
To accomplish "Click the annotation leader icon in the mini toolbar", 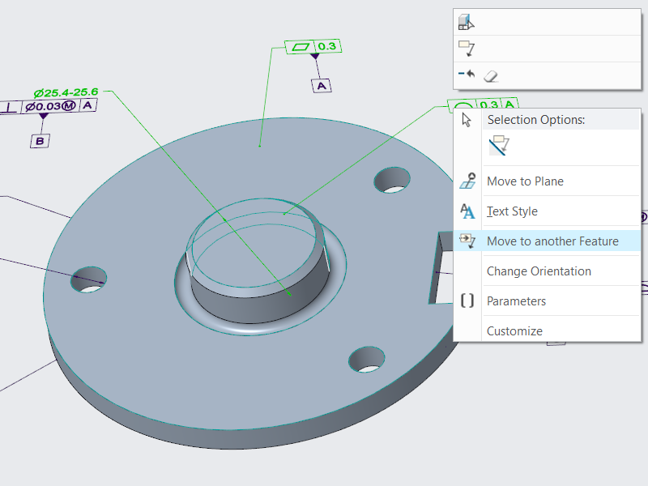I will 467,49.
